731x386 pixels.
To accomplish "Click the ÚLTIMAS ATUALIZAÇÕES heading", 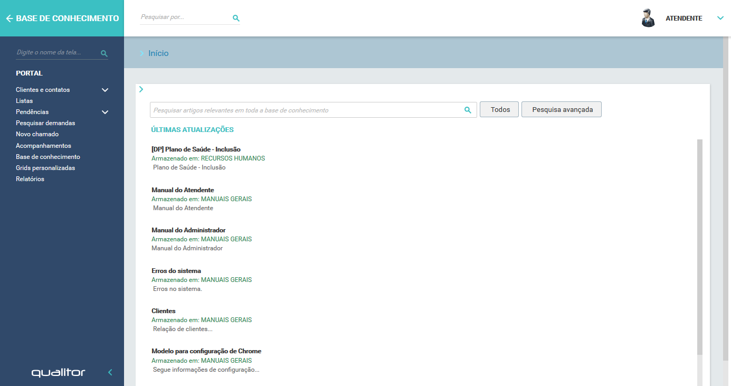I will coord(193,129).
